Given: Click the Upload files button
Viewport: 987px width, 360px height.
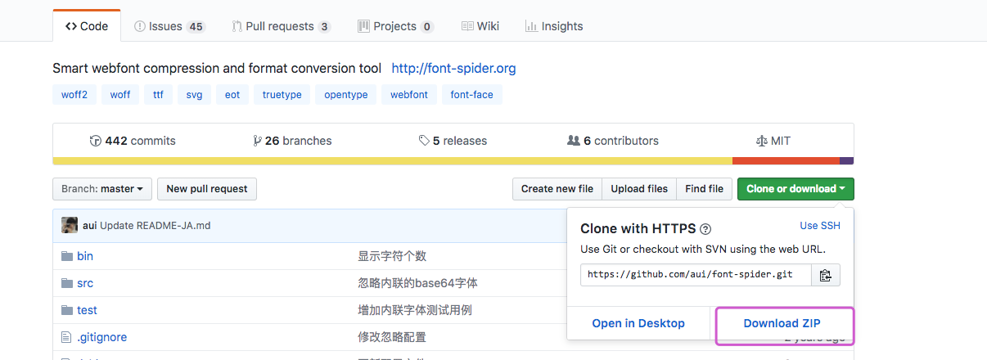Looking at the screenshot, I should pyautogui.click(x=639, y=189).
